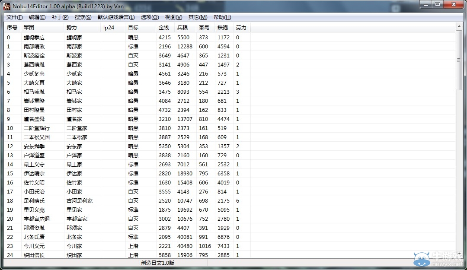467x270 pixels.
Task: Click 軍馬 value 1016 in row 23
Action: point(205,246)
